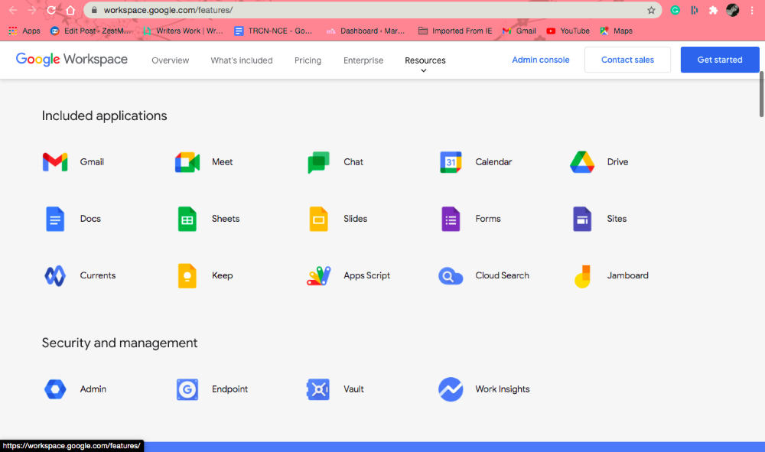Open the Maps bookmark
The height and width of the screenshot is (452, 765).
(x=616, y=31)
